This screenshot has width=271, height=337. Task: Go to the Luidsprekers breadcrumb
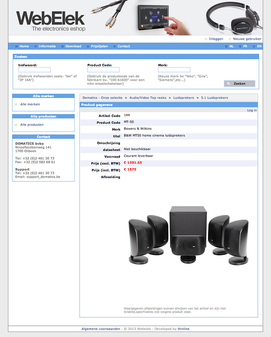pyautogui.click(x=184, y=98)
